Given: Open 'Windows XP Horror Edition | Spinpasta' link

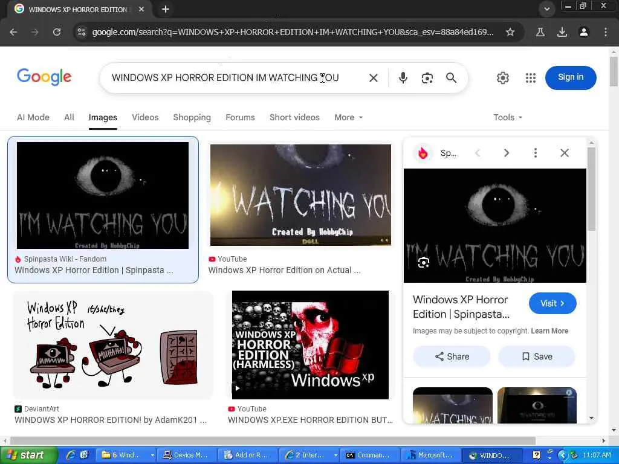Looking at the screenshot, I should pos(94,270).
